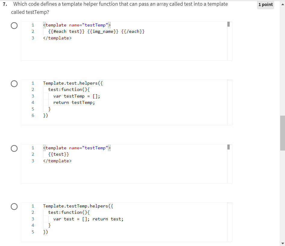Click the highlighted template tag in the first snippet
Viewport: 285px width, 246px height.
coord(77,25)
